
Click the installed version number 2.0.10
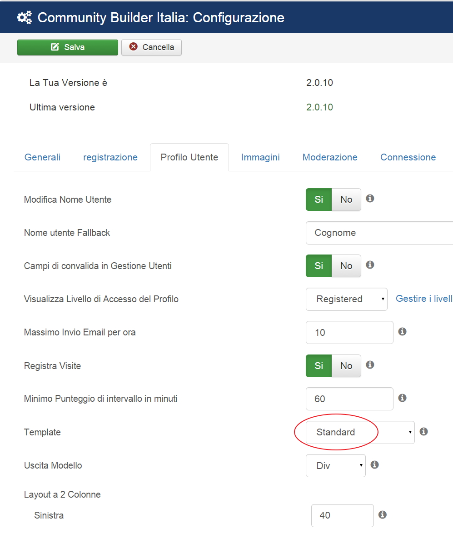[x=319, y=83]
